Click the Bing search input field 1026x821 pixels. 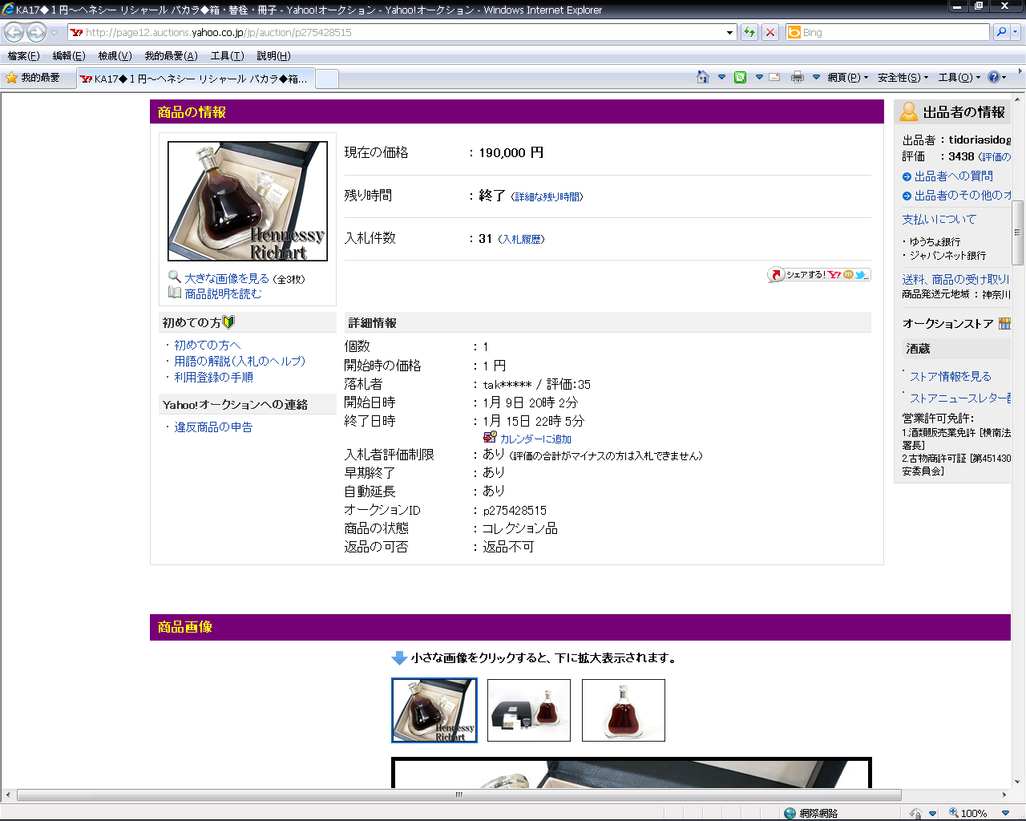coord(895,32)
